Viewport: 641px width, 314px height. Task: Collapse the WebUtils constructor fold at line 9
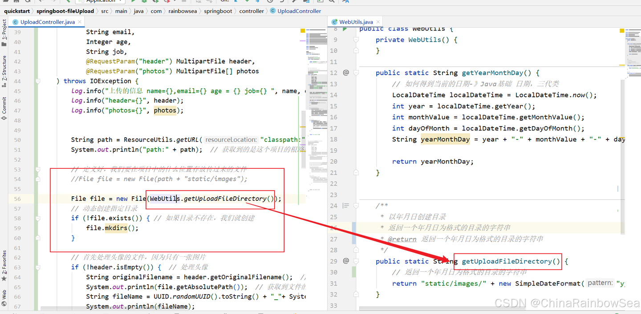356,40
